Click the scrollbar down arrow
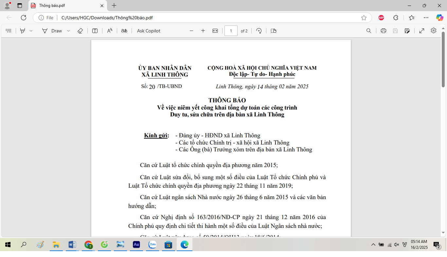 pos(443,233)
